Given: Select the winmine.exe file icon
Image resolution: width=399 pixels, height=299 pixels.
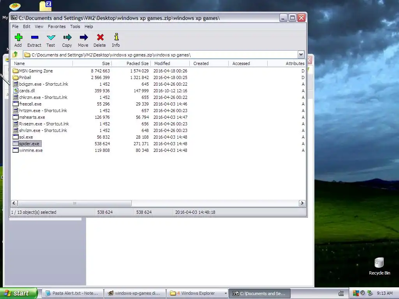Looking at the screenshot, I should [16, 150].
